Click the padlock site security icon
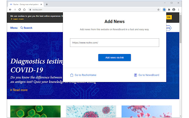The width and height of the screenshot is (189, 118). (30, 10)
